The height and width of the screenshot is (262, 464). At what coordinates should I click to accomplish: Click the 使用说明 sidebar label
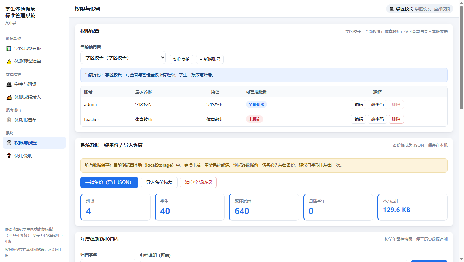[x=23, y=156]
